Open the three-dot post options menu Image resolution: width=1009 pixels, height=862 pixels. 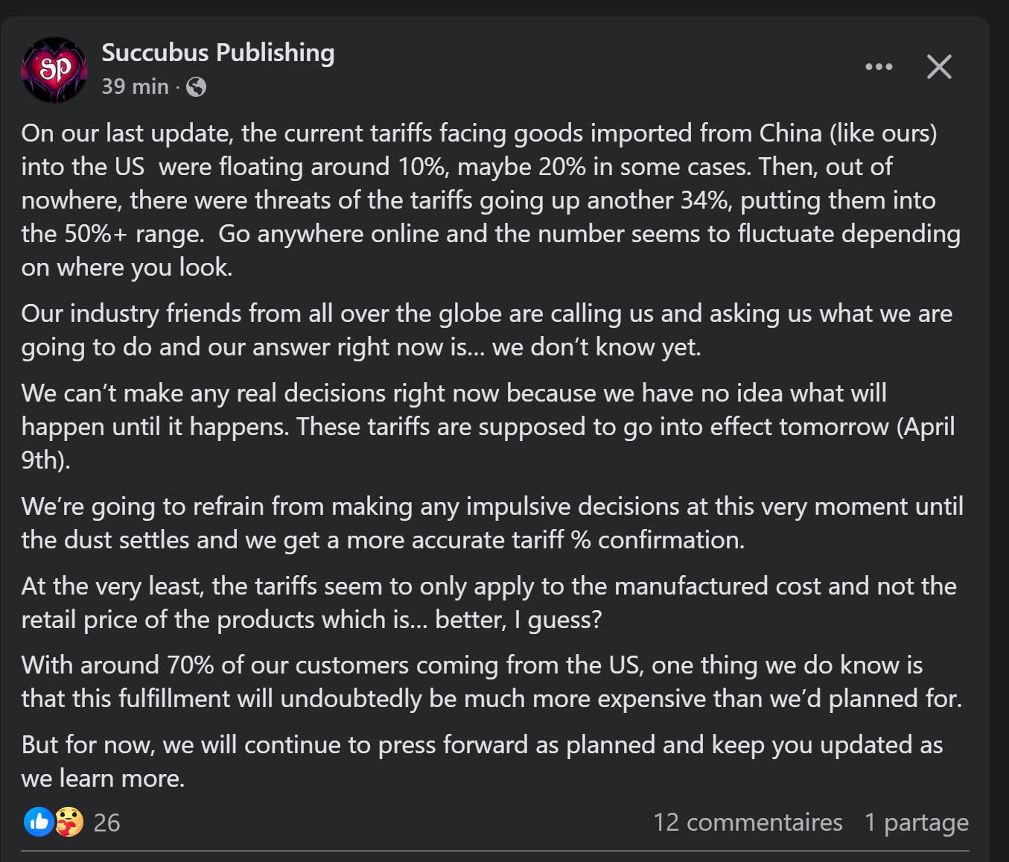879,67
